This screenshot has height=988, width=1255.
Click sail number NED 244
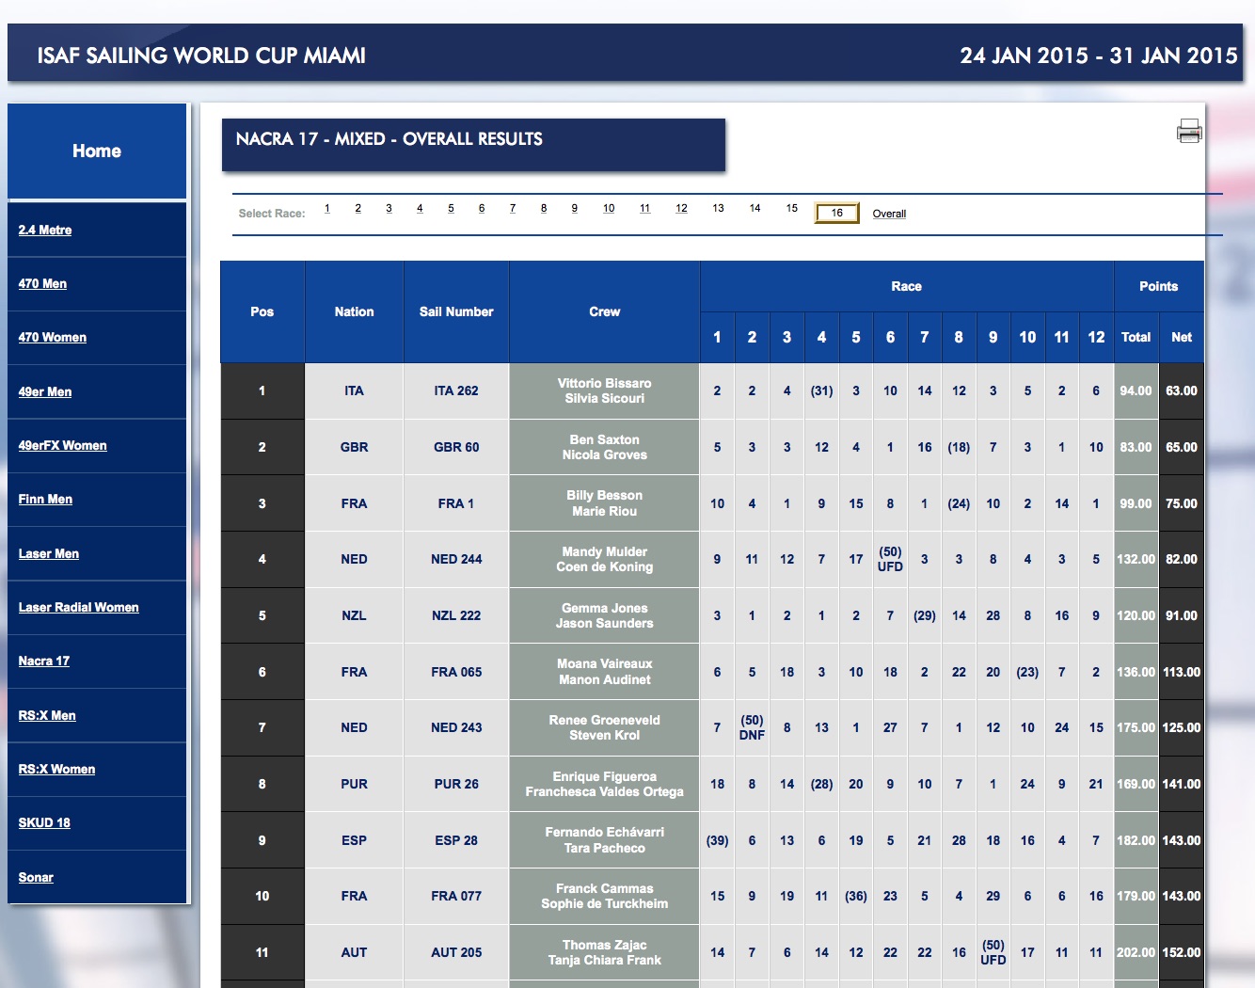click(456, 559)
